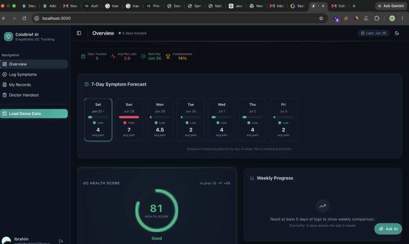Click the green 5 days tracked status dot
Viewport: 409px width, 244px height.
click(x=119, y=33)
